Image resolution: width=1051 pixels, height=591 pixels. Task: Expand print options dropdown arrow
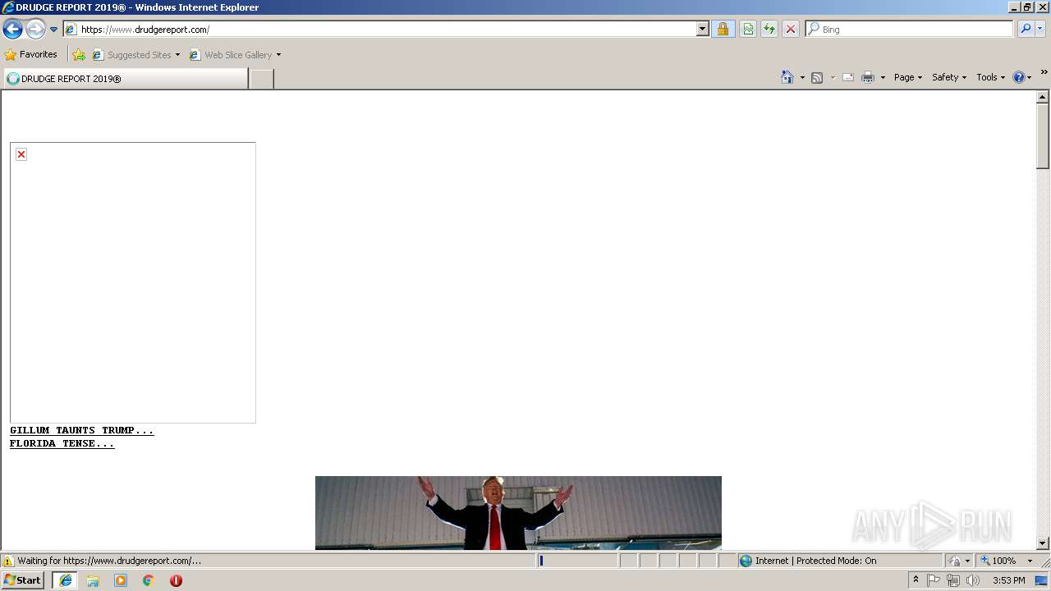(x=883, y=77)
